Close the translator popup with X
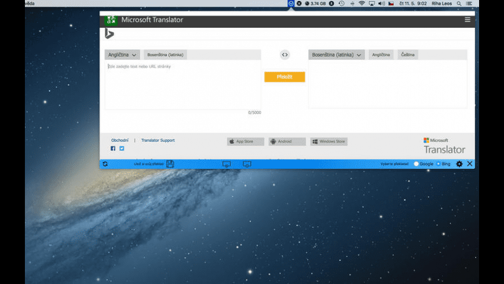The image size is (504, 284). pos(470,163)
